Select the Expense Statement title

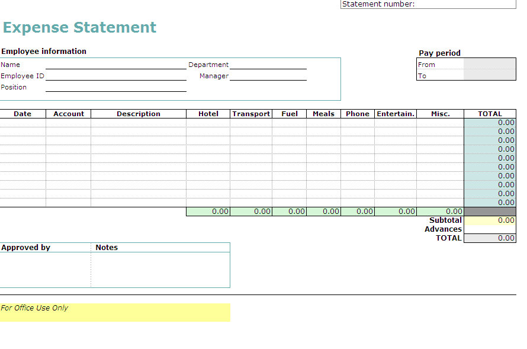tap(80, 28)
